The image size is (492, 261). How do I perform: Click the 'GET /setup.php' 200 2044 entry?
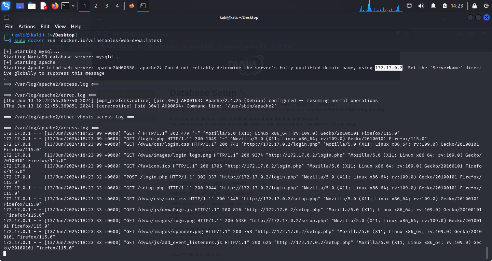coord(243,190)
